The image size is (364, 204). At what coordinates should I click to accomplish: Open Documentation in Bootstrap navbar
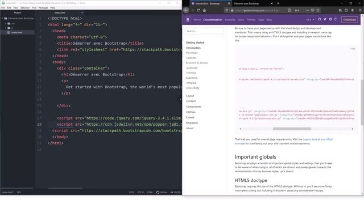(x=212, y=20)
